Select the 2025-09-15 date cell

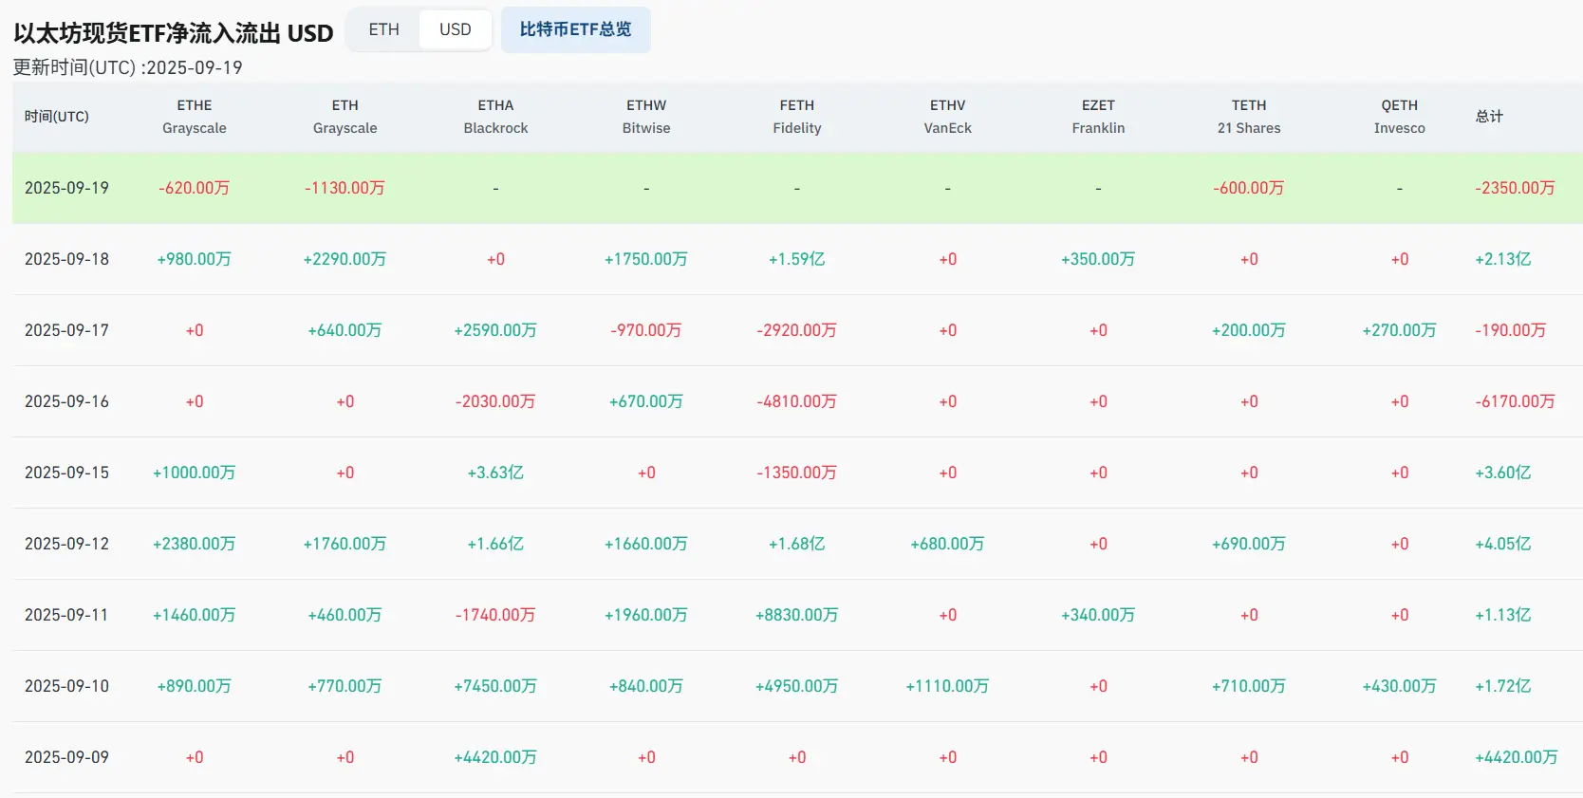click(x=66, y=473)
